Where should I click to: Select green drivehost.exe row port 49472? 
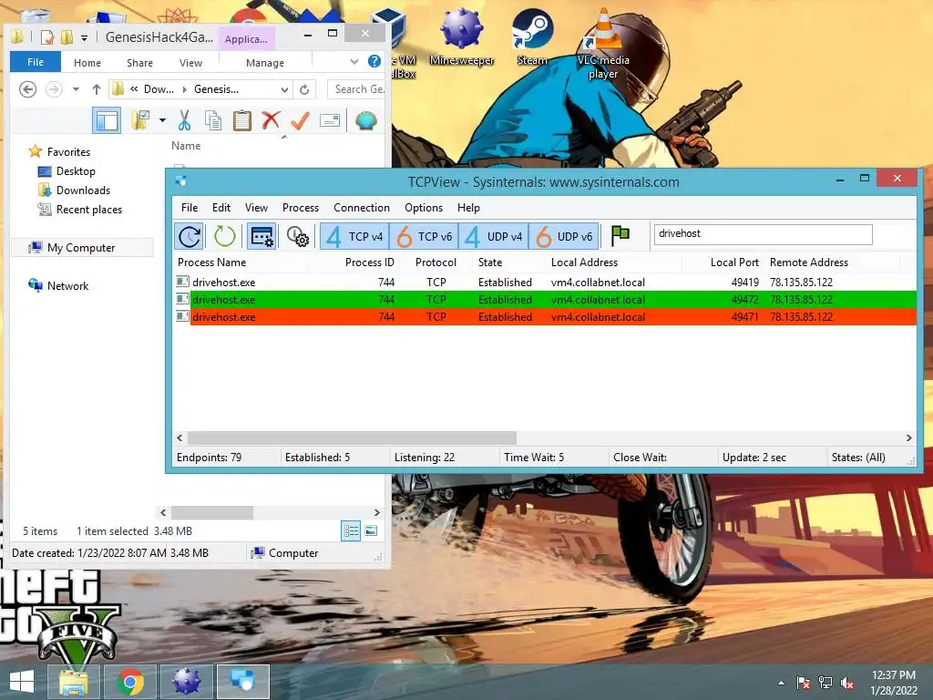[x=545, y=299]
